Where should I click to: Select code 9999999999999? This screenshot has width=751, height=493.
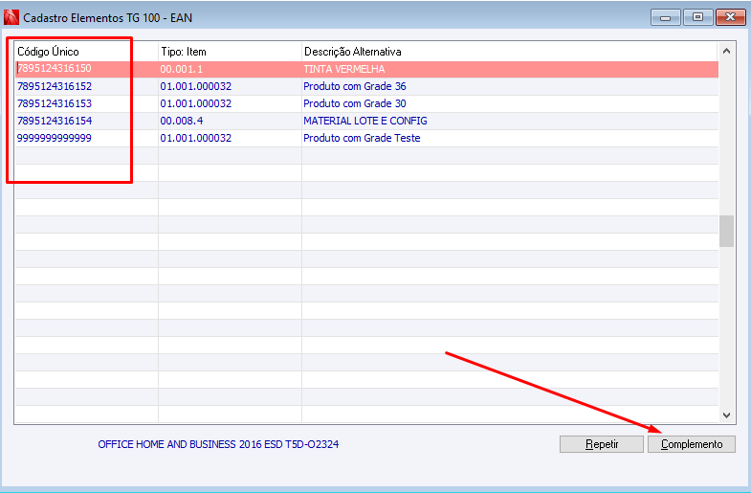pos(55,138)
